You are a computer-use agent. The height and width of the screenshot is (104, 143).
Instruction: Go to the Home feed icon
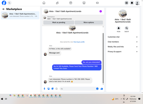(44, 3)
